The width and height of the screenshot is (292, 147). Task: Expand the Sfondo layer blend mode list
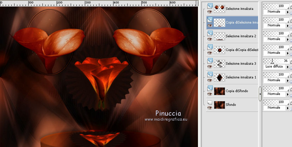click(x=287, y=108)
